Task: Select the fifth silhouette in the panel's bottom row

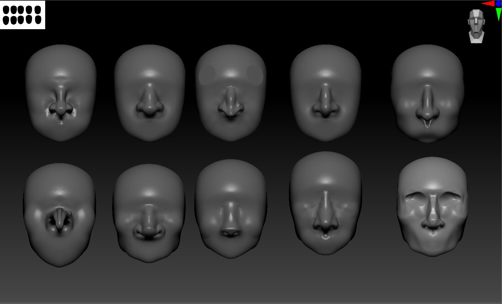Action: [38, 20]
